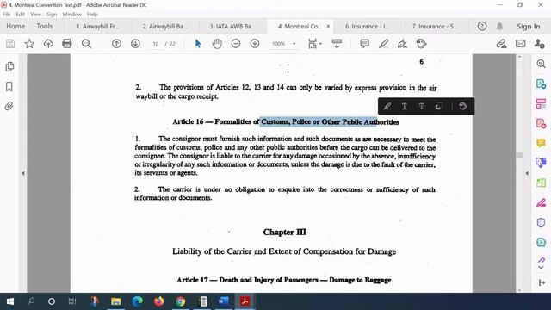Expand zoom level dropdown arrow

(x=294, y=44)
